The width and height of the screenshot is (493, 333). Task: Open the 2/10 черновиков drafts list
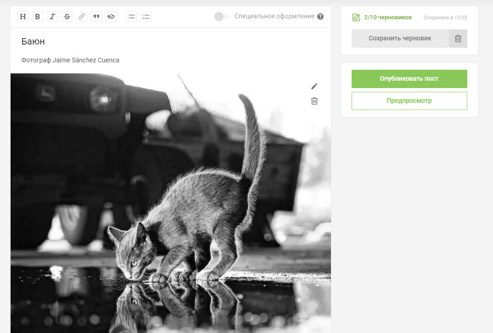coord(388,17)
